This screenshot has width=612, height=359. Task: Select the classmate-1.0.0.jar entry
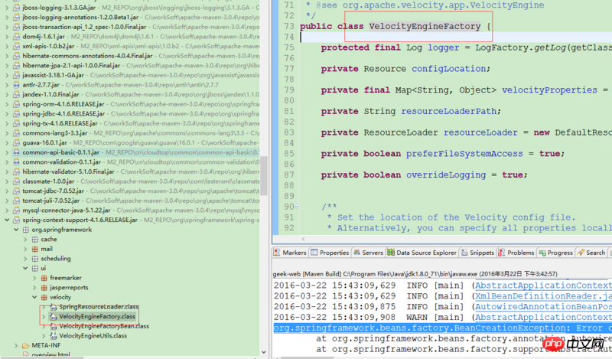(48, 181)
